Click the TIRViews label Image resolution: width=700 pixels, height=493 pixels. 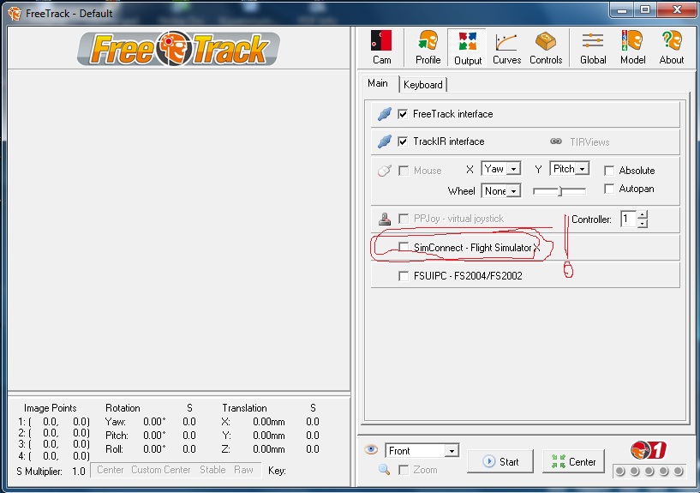pos(589,142)
